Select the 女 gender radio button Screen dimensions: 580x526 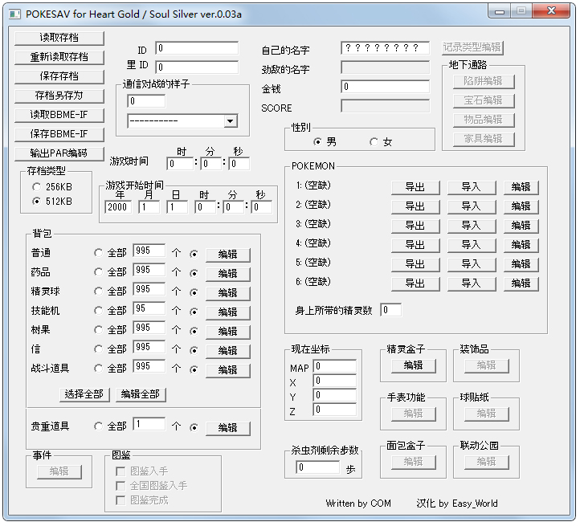tap(374, 142)
